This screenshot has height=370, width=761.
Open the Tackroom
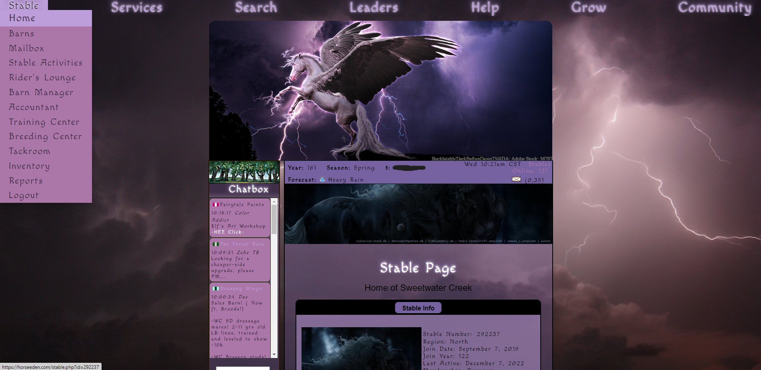coord(46,151)
